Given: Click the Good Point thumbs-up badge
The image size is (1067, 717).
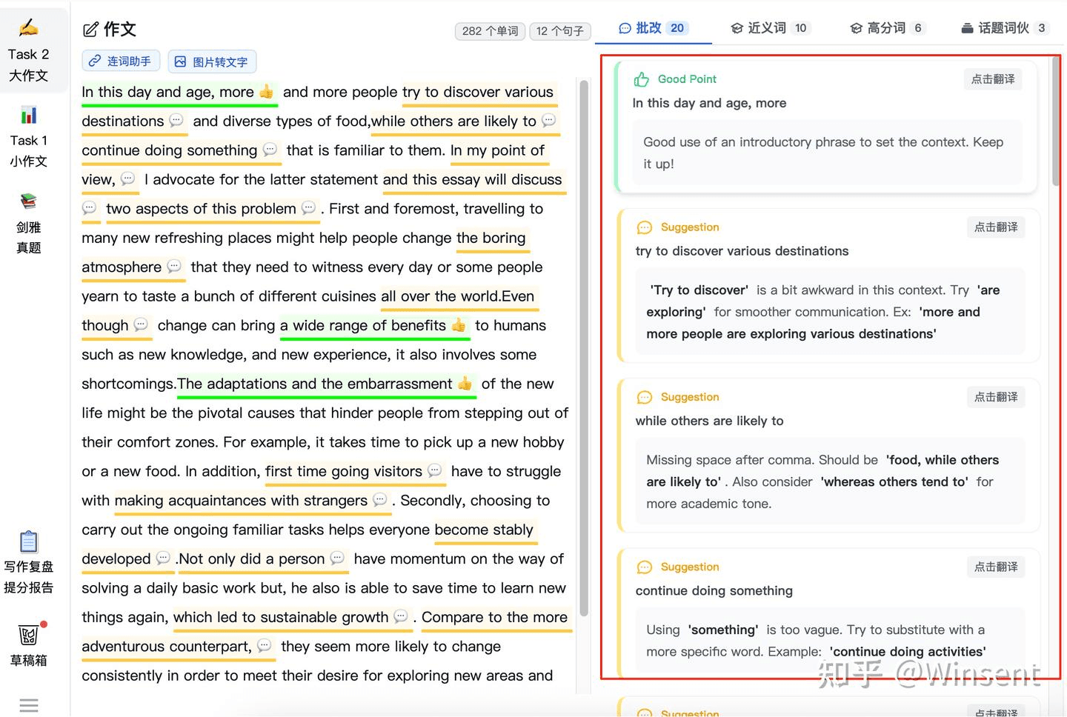Looking at the screenshot, I should (640, 79).
